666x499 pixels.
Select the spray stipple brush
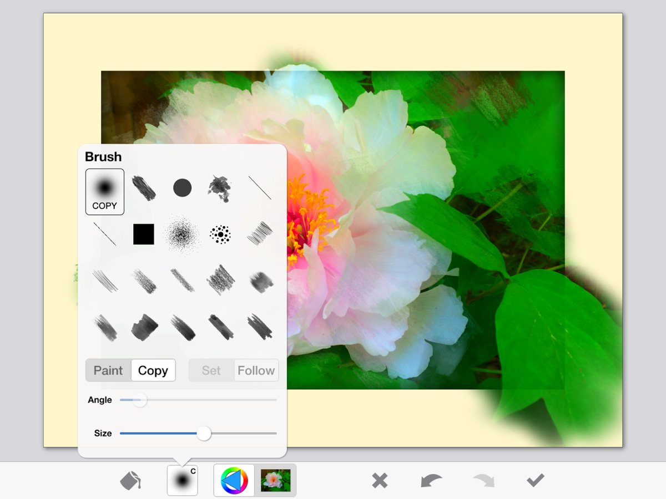point(181,234)
